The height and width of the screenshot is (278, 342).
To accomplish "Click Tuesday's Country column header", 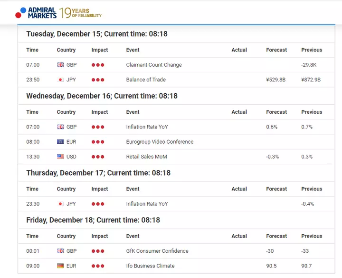I will (66, 50).
